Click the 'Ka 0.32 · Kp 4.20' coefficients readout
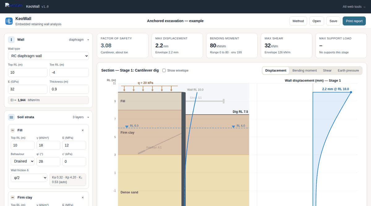 click(x=68, y=179)
